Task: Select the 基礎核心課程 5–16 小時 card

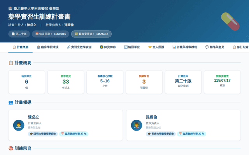Action: pyautogui.click(x=105, y=82)
